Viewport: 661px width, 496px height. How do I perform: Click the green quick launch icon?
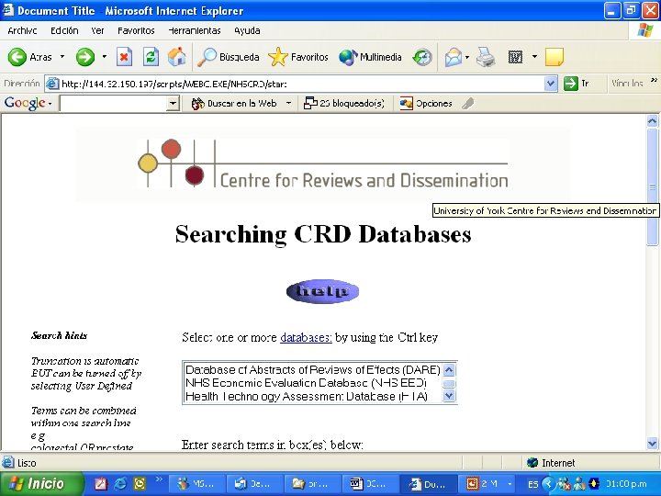click(140, 483)
